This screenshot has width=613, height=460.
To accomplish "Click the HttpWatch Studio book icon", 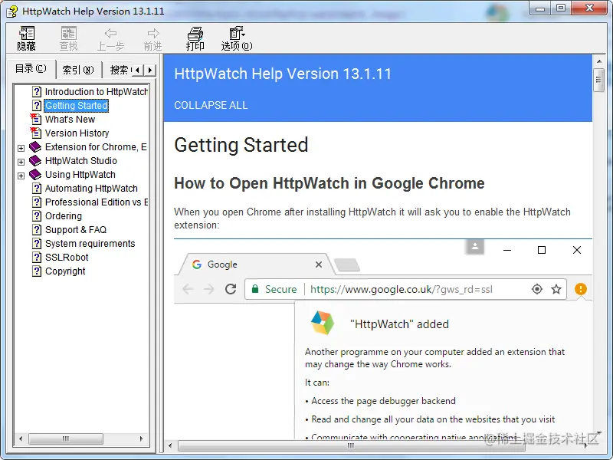I will (x=35, y=161).
